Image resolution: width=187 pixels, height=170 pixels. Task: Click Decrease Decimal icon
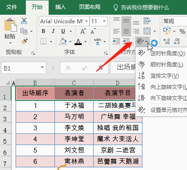[176, 41]
